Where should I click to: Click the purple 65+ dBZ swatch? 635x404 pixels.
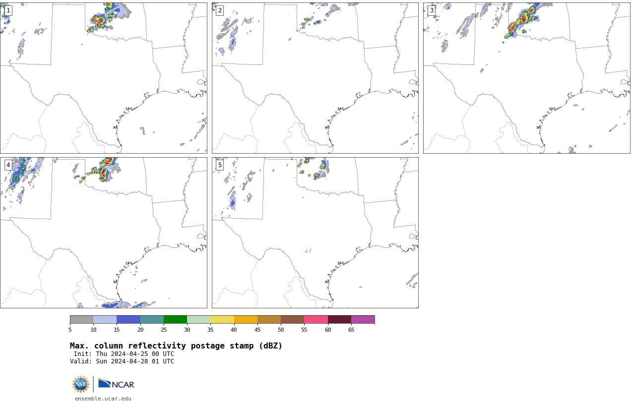tap(363, 319)
